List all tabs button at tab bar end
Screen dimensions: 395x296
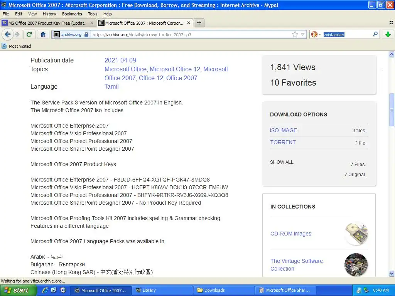click(x=391, y=23)
